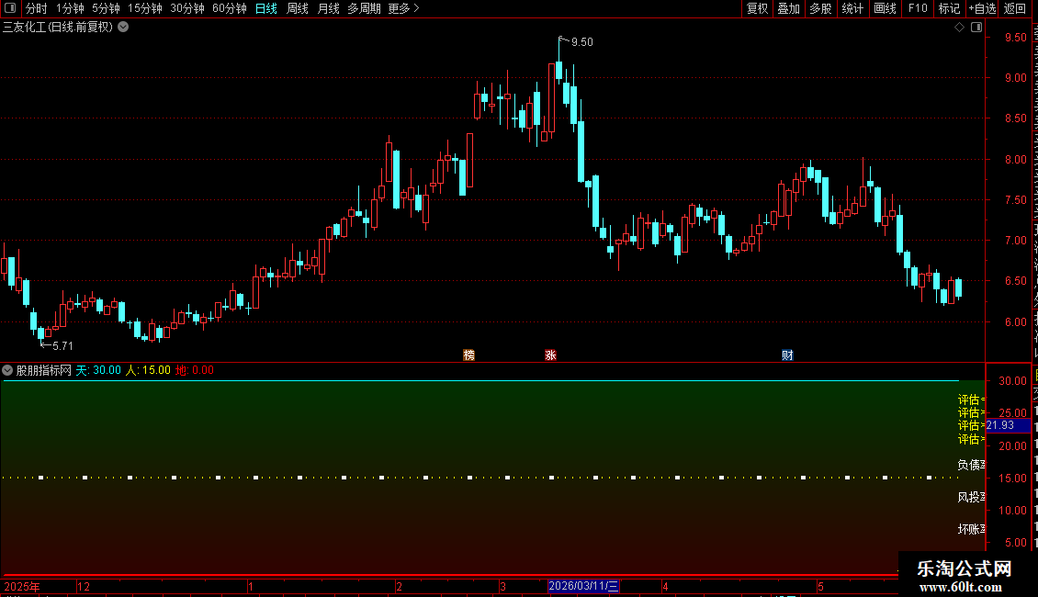Click the 8.00 price axis label
This screenshot has height=597, width=1038.
(x=1015, y=160)
